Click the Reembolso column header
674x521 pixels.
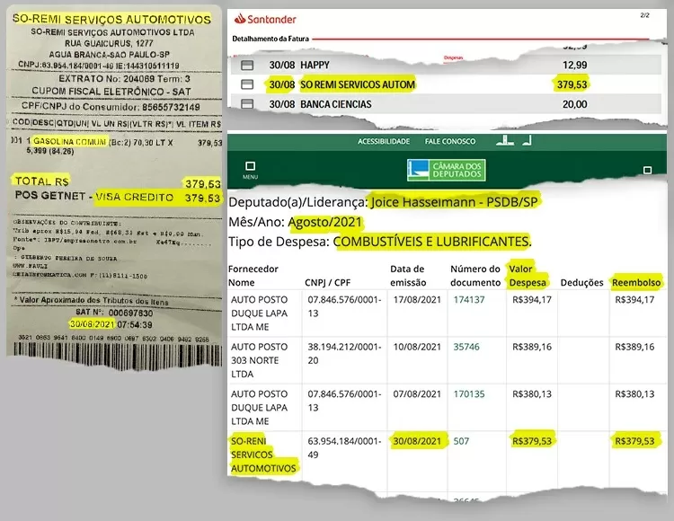point(636,282)
